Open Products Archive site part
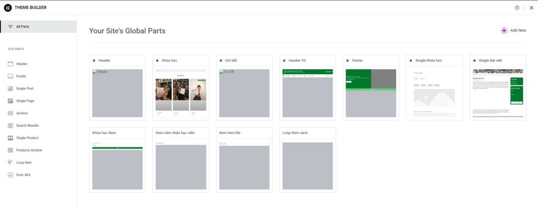 tap(29, 150)
